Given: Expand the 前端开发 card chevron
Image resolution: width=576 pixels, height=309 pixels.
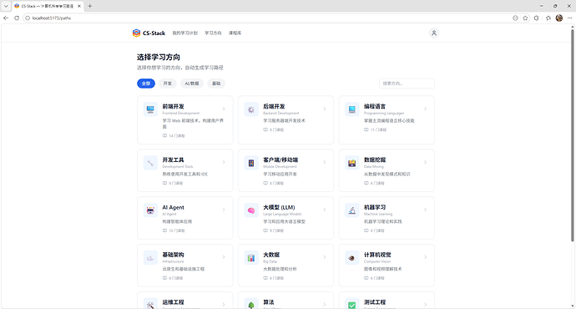Looking at the screenshot, I should click(x=224, y=109).
